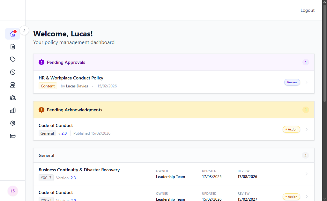Open HR & Workplace Conduct Policy row chevron
This screenshot has width=327, height=201.
(x=307, y=82)
